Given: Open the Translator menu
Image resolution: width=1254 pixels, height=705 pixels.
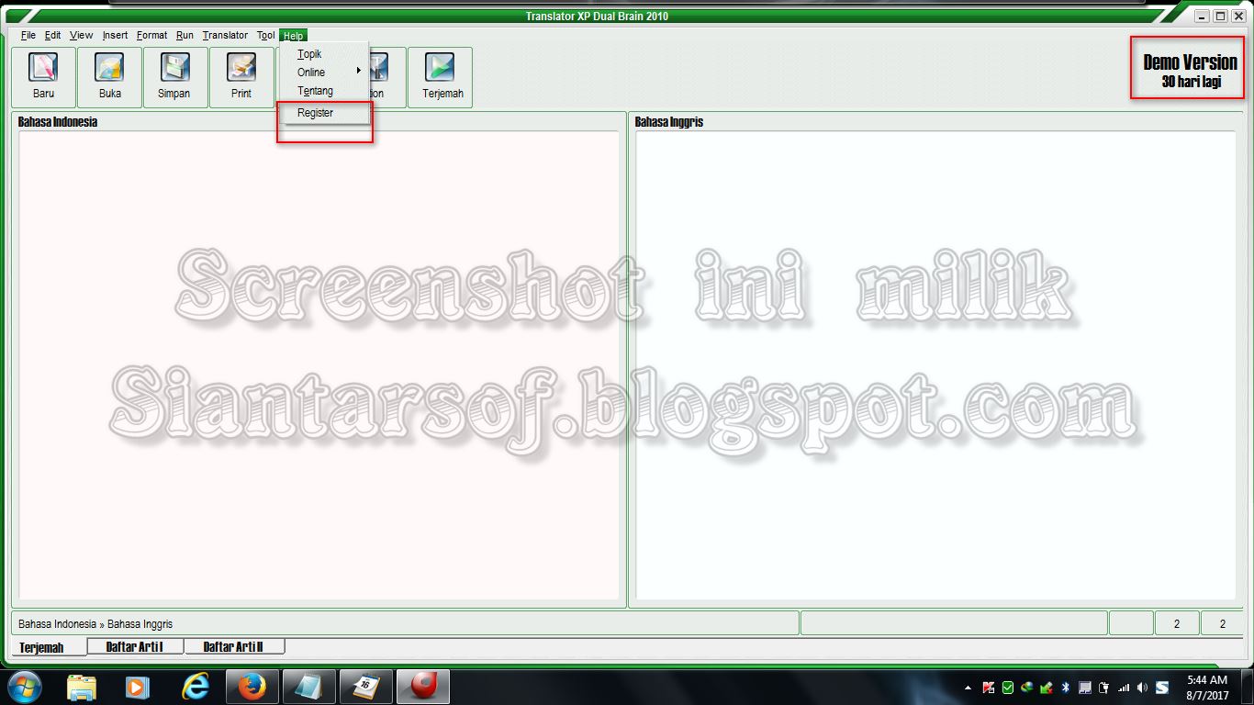Looking at the screenshot, I should 225,36.
